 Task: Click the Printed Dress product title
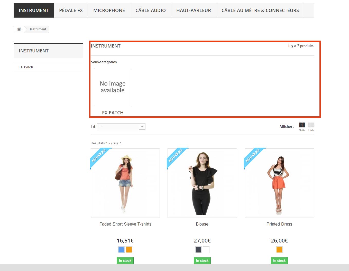click(x=279, y=224)
